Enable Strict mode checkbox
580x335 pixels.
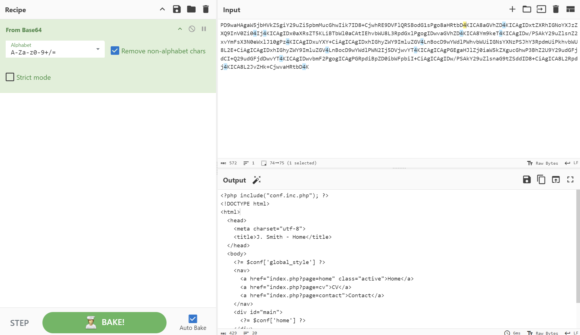click(x=10, y=77)
